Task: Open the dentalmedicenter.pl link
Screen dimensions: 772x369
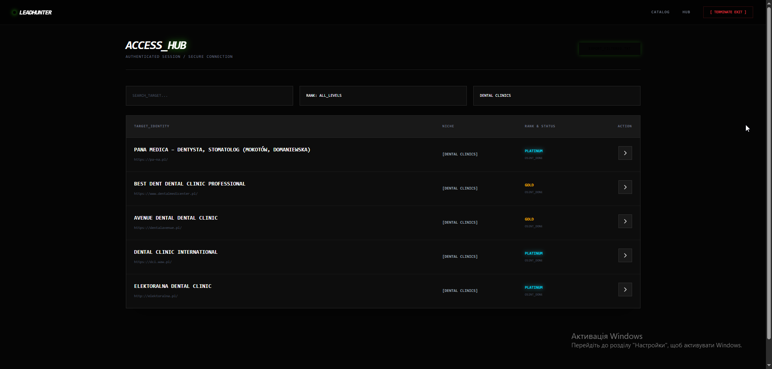Action: [x=166, y=194]
